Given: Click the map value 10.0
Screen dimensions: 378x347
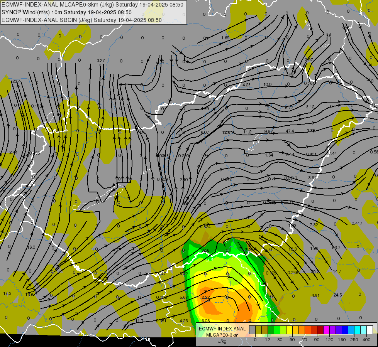Looking at the screenshot, I should tap(267, 85).
